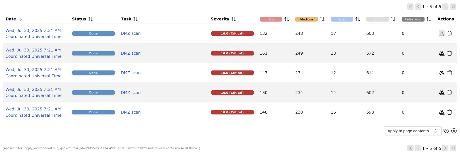
Task: Go to next page in bottom pagination
Action: pyautogui.click(x=445, y=148)
